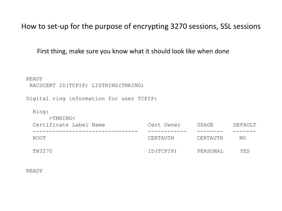Click 'Certificate Label Name' column header
The image size is (282, 211).
pos(69,125)
